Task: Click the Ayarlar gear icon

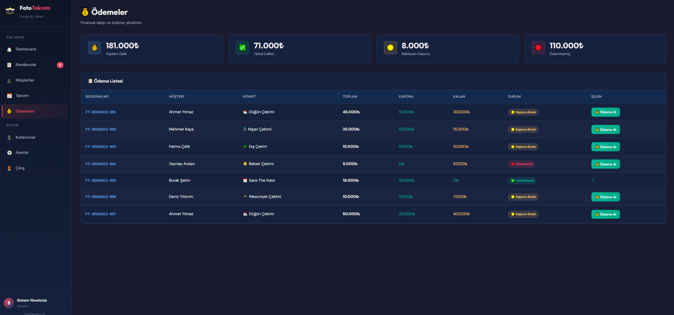Action: 10,153
